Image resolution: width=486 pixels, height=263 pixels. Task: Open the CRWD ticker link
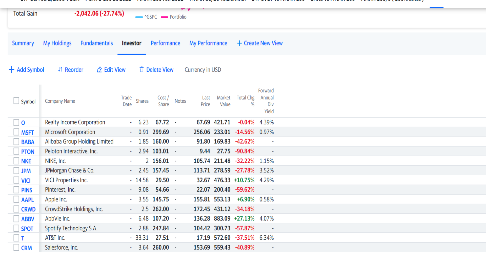(x=28, y=209)
